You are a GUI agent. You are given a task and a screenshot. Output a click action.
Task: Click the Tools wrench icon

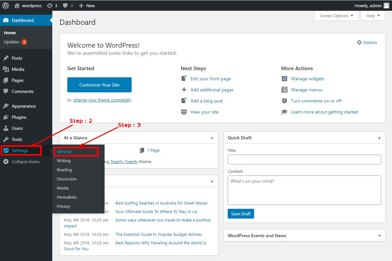coord(6,139)
